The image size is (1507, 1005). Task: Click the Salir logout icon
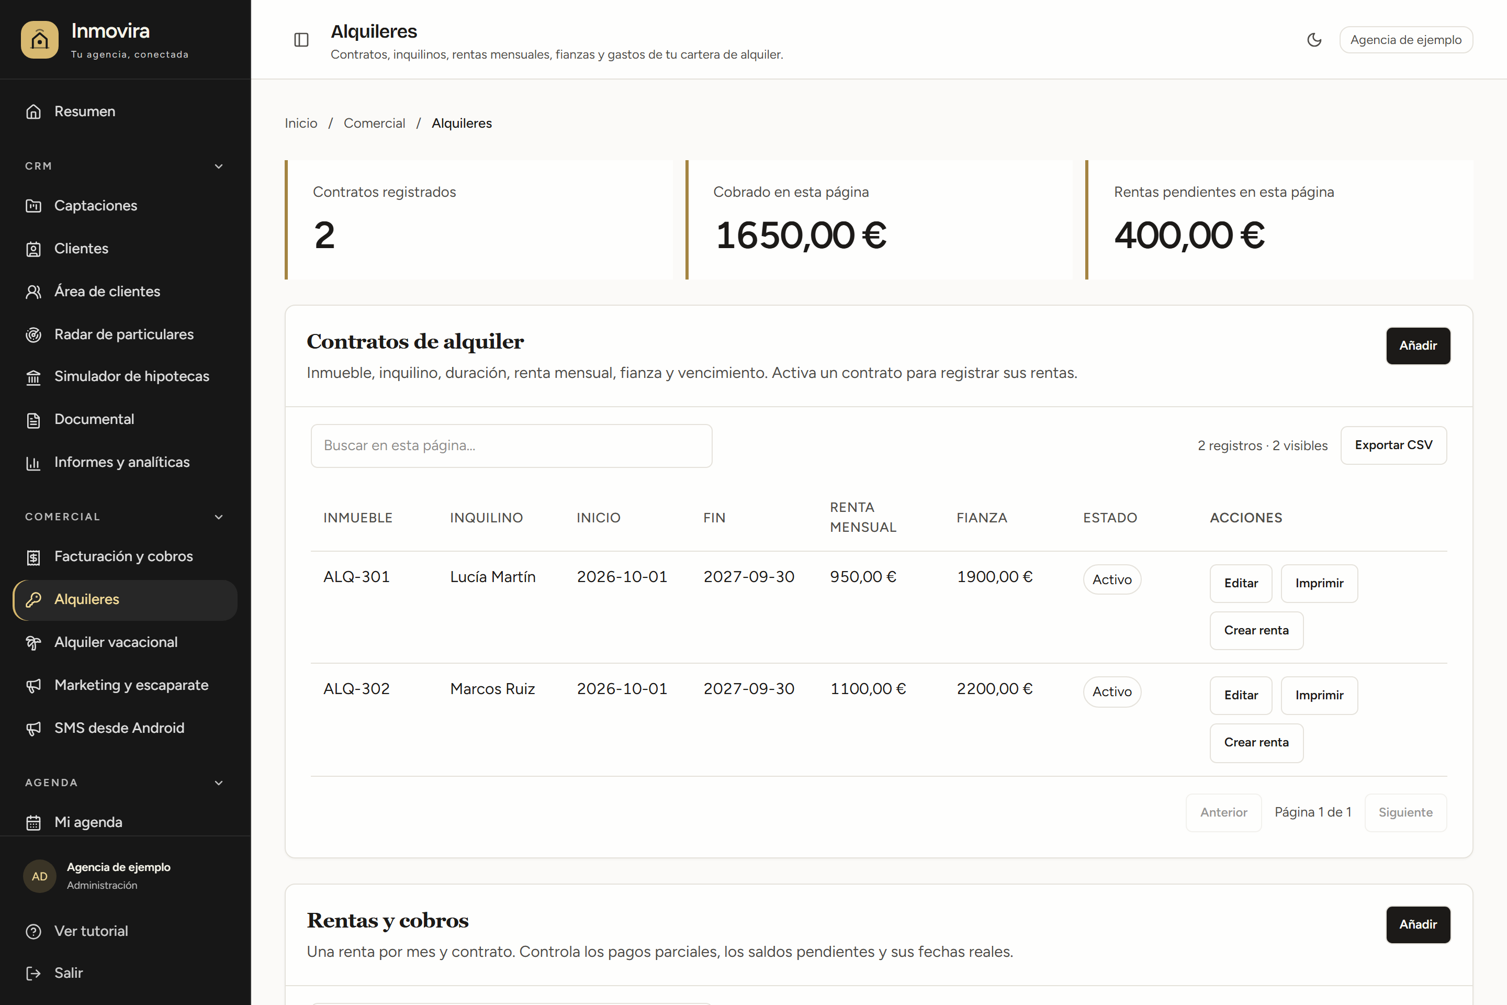[x=33, y=974]
